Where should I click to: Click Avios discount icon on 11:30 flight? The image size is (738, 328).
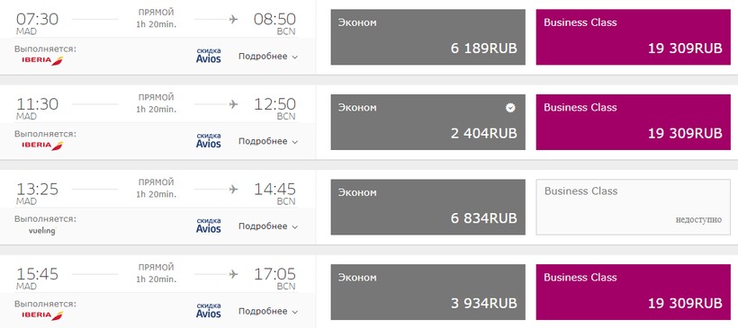click(209, 140)
